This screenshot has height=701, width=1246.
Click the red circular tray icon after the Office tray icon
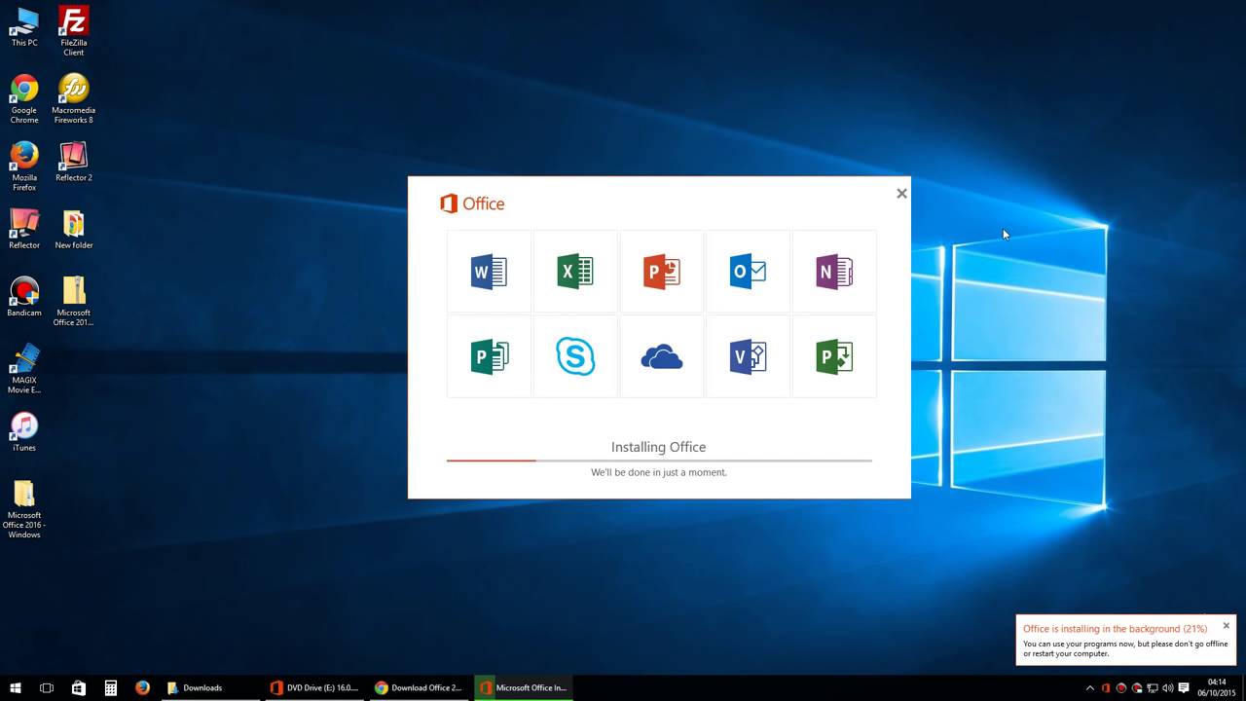[1121, 688]
